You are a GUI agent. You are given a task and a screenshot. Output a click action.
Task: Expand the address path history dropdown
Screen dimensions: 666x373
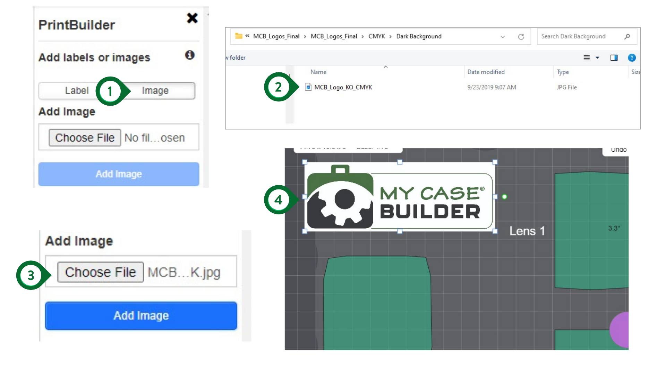503,37
